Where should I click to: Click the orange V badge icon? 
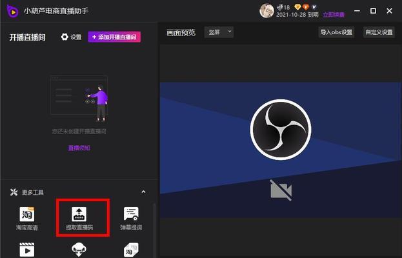[306, 7]
